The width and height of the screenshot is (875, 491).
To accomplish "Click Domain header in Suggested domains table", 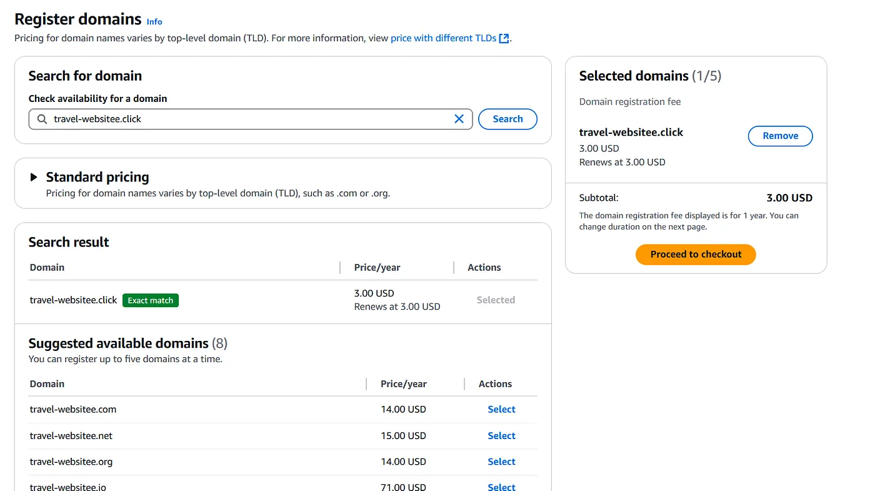I will (47, 383).
